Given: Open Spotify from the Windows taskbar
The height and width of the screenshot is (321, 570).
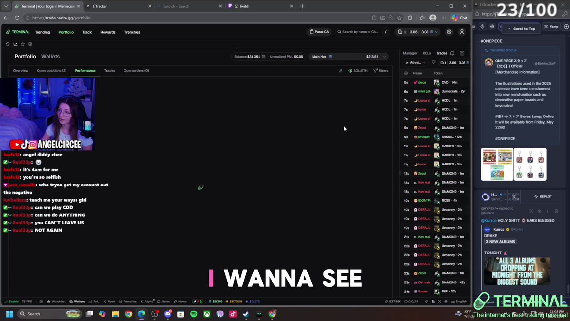Looking at the screenshot, I should (x=194, y=314).
